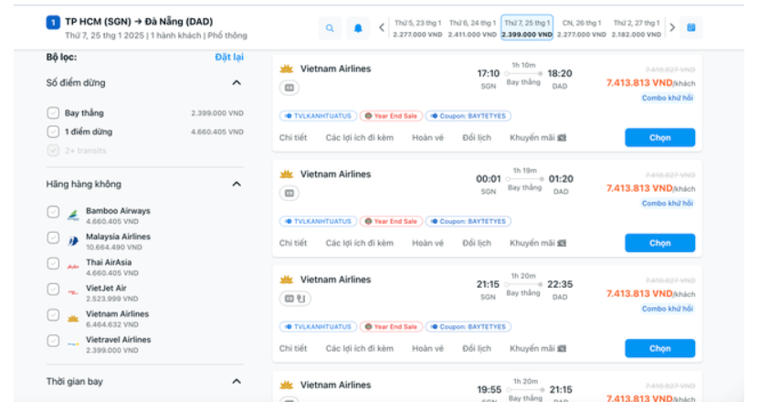This screenshot has height=402, width=758.
Task: Open Khuyến mãi on 21:15 flight
Action: click(538, 348)
